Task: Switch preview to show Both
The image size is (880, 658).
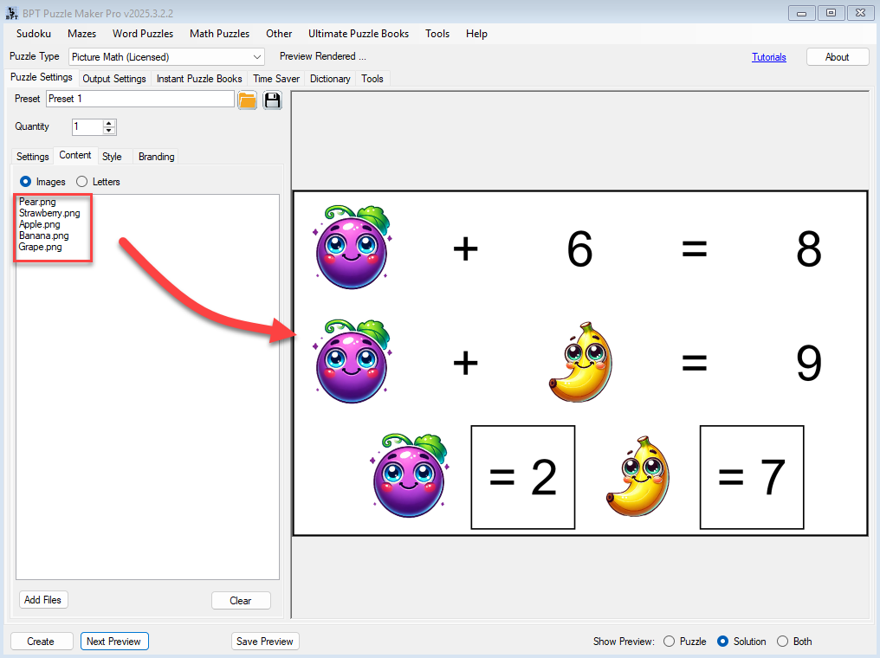Action: pos(783,642)
